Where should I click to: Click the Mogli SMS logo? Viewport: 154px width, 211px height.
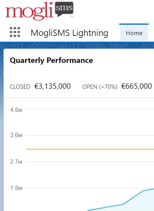pyautogui.click(x=39, y=11)
